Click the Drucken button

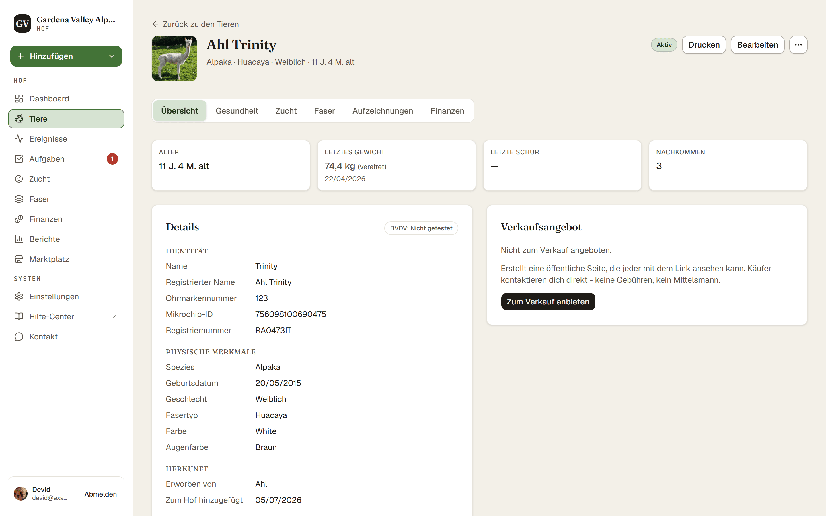tap(704, 45)
